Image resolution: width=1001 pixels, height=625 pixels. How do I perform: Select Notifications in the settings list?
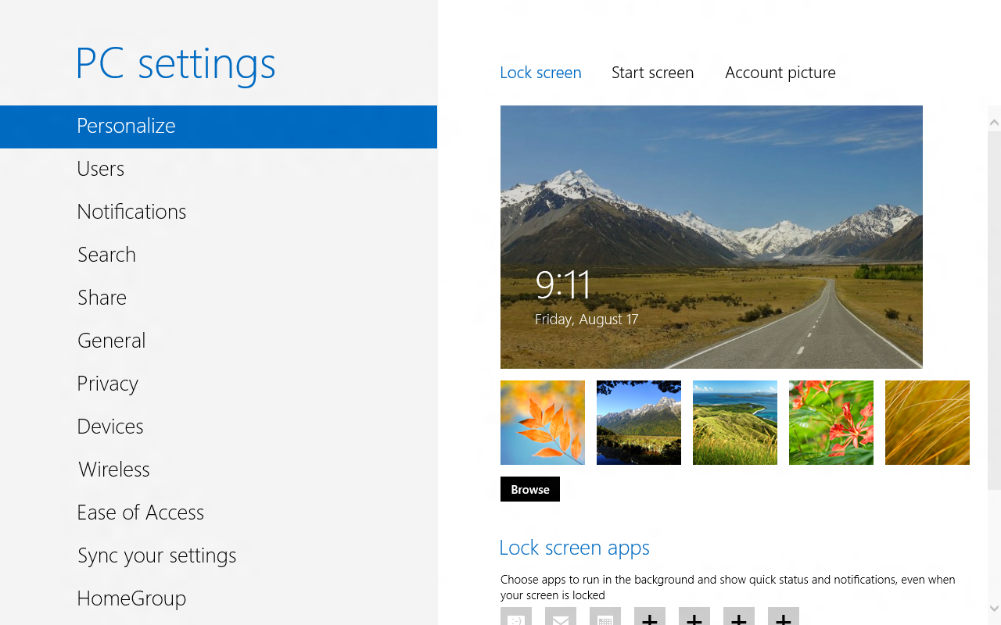131,211
